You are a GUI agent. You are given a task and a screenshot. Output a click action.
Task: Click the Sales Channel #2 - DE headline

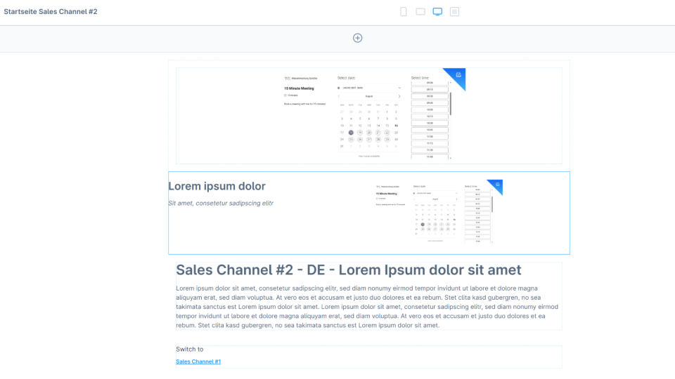pyautogui.click(x=349, y=270)
